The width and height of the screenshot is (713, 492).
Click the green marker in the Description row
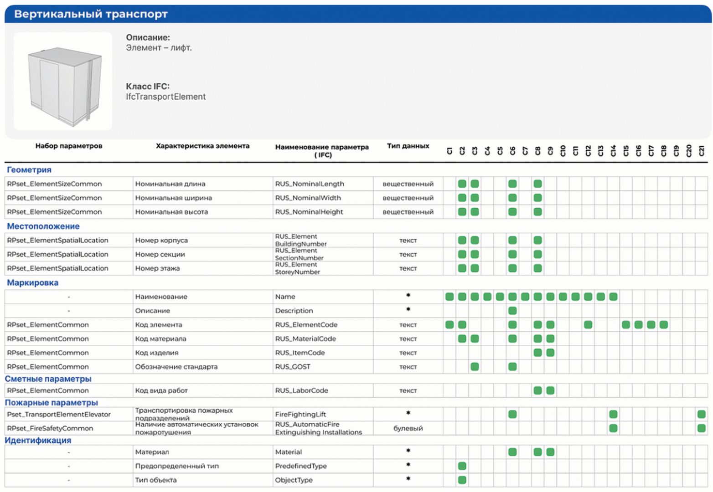(x=512, y=311)
